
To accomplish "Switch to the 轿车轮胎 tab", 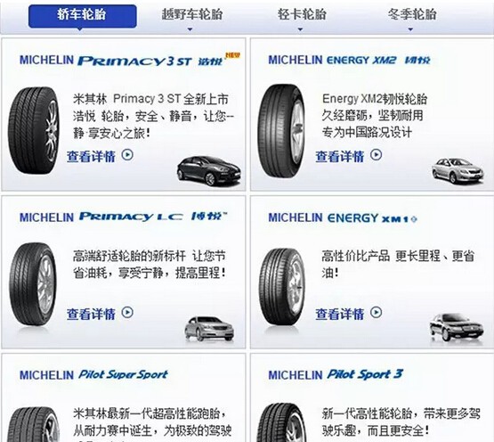I will point(82,16).
